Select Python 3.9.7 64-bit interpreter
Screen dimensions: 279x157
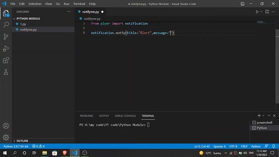pyautogui.click(x=16, y=147)
